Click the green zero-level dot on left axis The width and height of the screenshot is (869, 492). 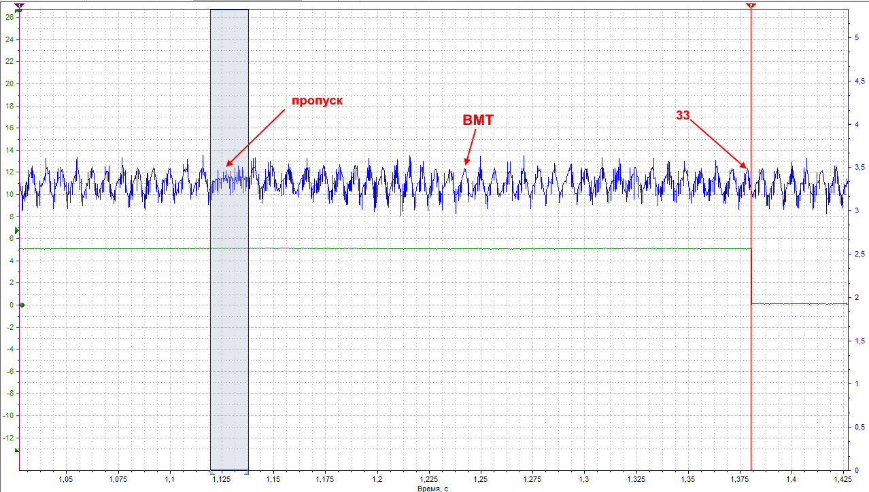[22, 305]
